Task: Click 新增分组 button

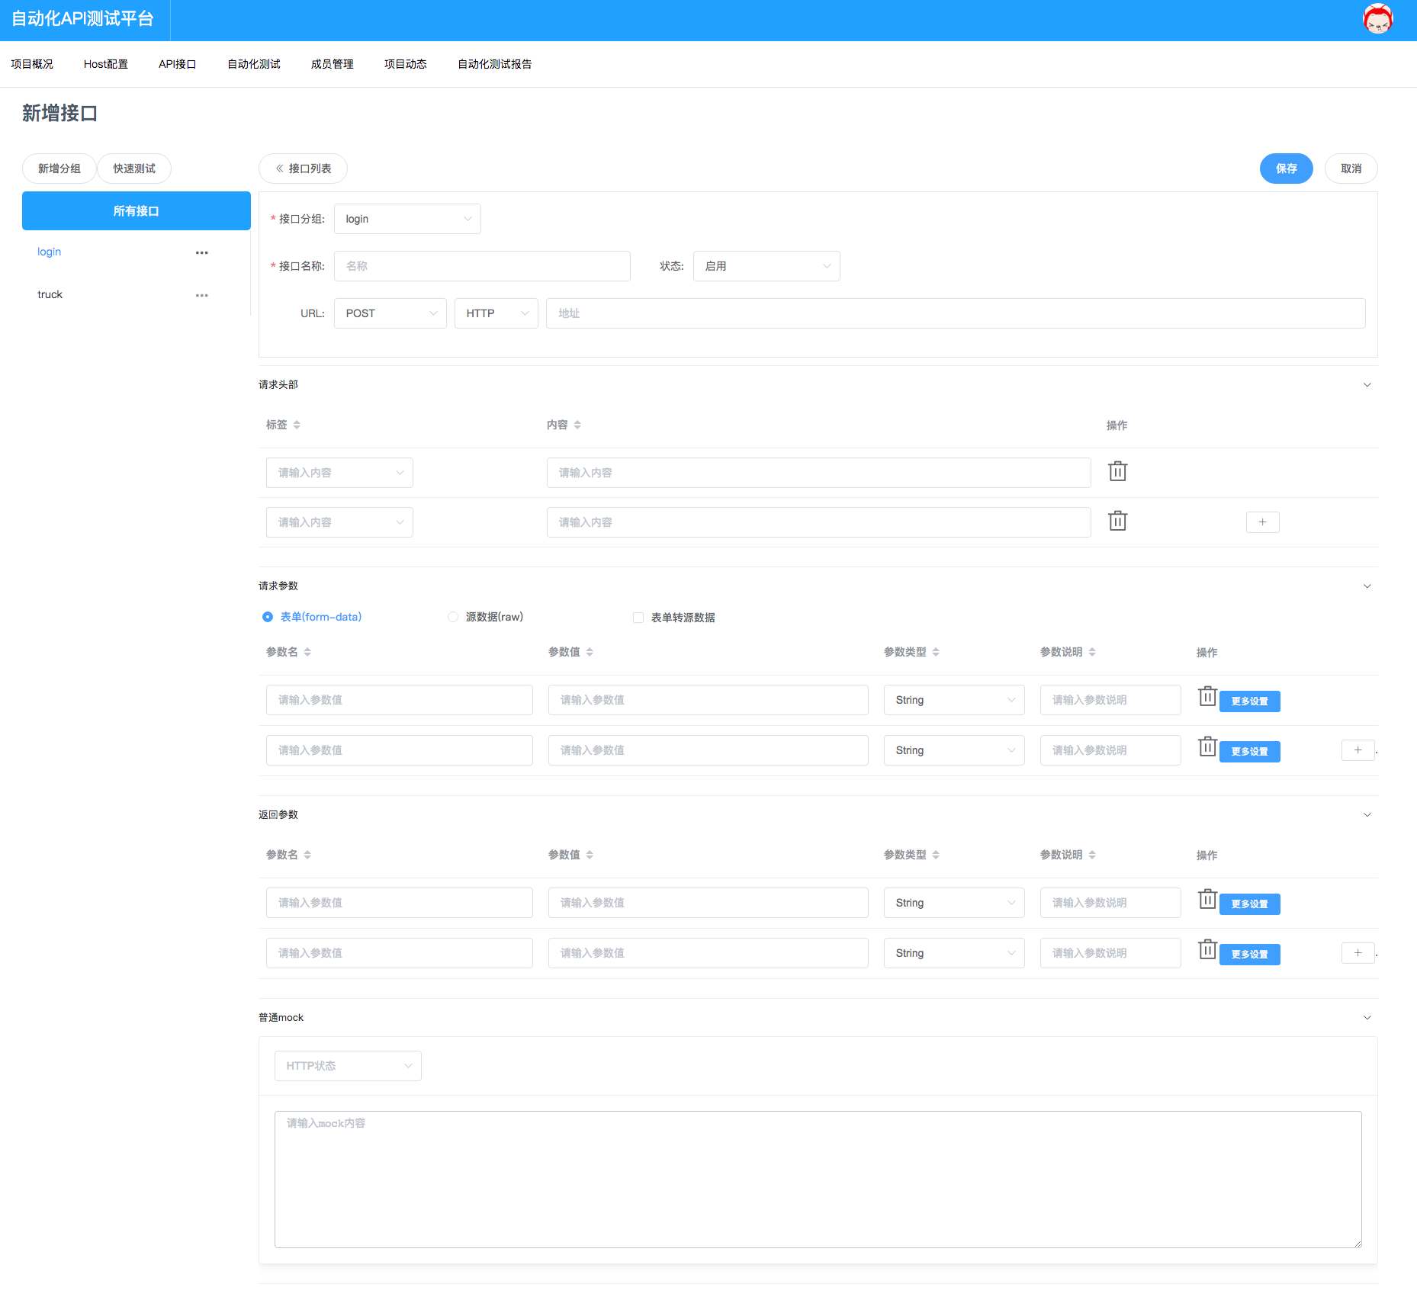Action: tap(59, 169)
